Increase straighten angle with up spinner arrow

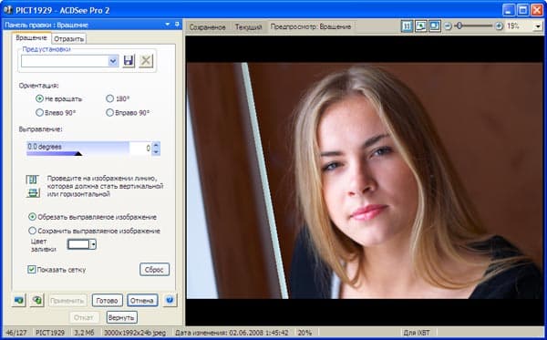[x=156, y=145]
